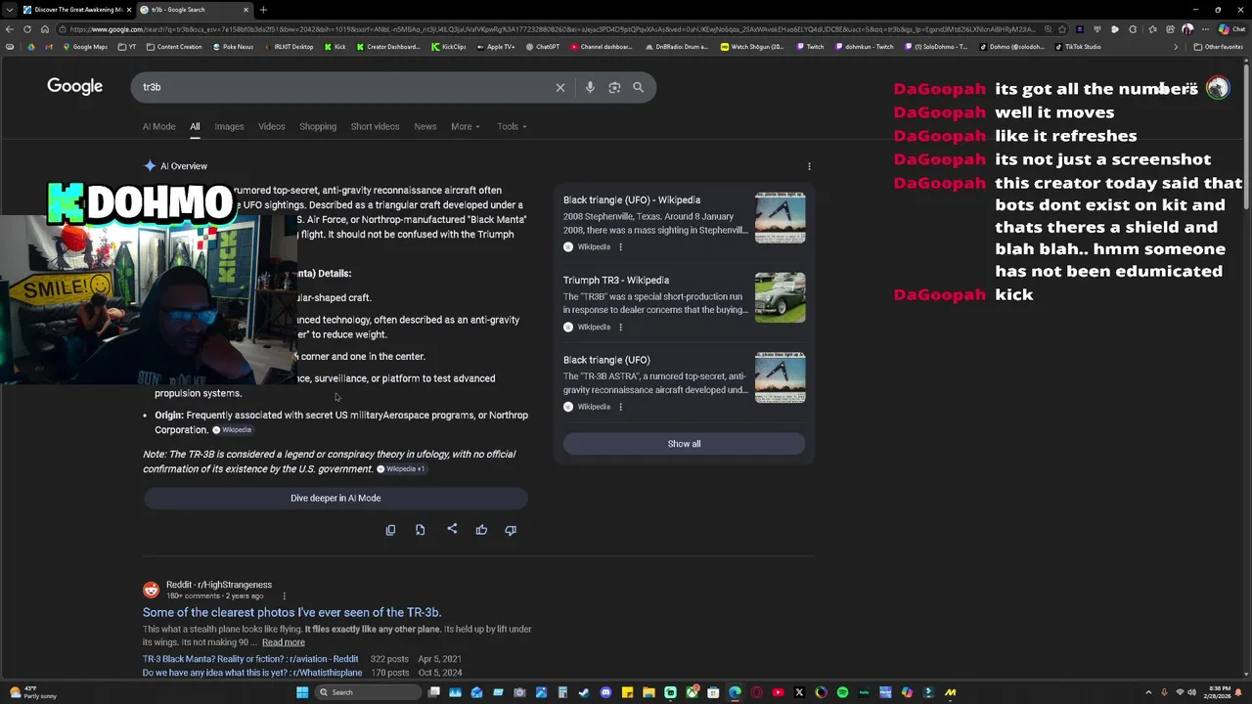Open Opera browser from taskbar
The width and height of the screenshot is (1252, 704).
pos(756,692)
